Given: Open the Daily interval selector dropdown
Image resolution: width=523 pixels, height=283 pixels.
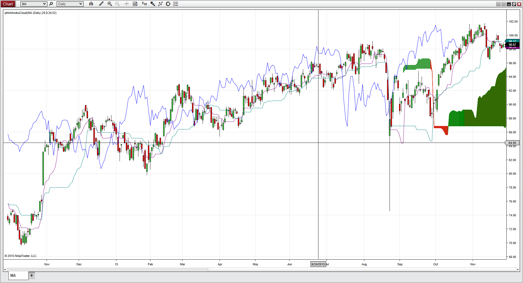Looking at the screenshot, I should click(70, 4).
